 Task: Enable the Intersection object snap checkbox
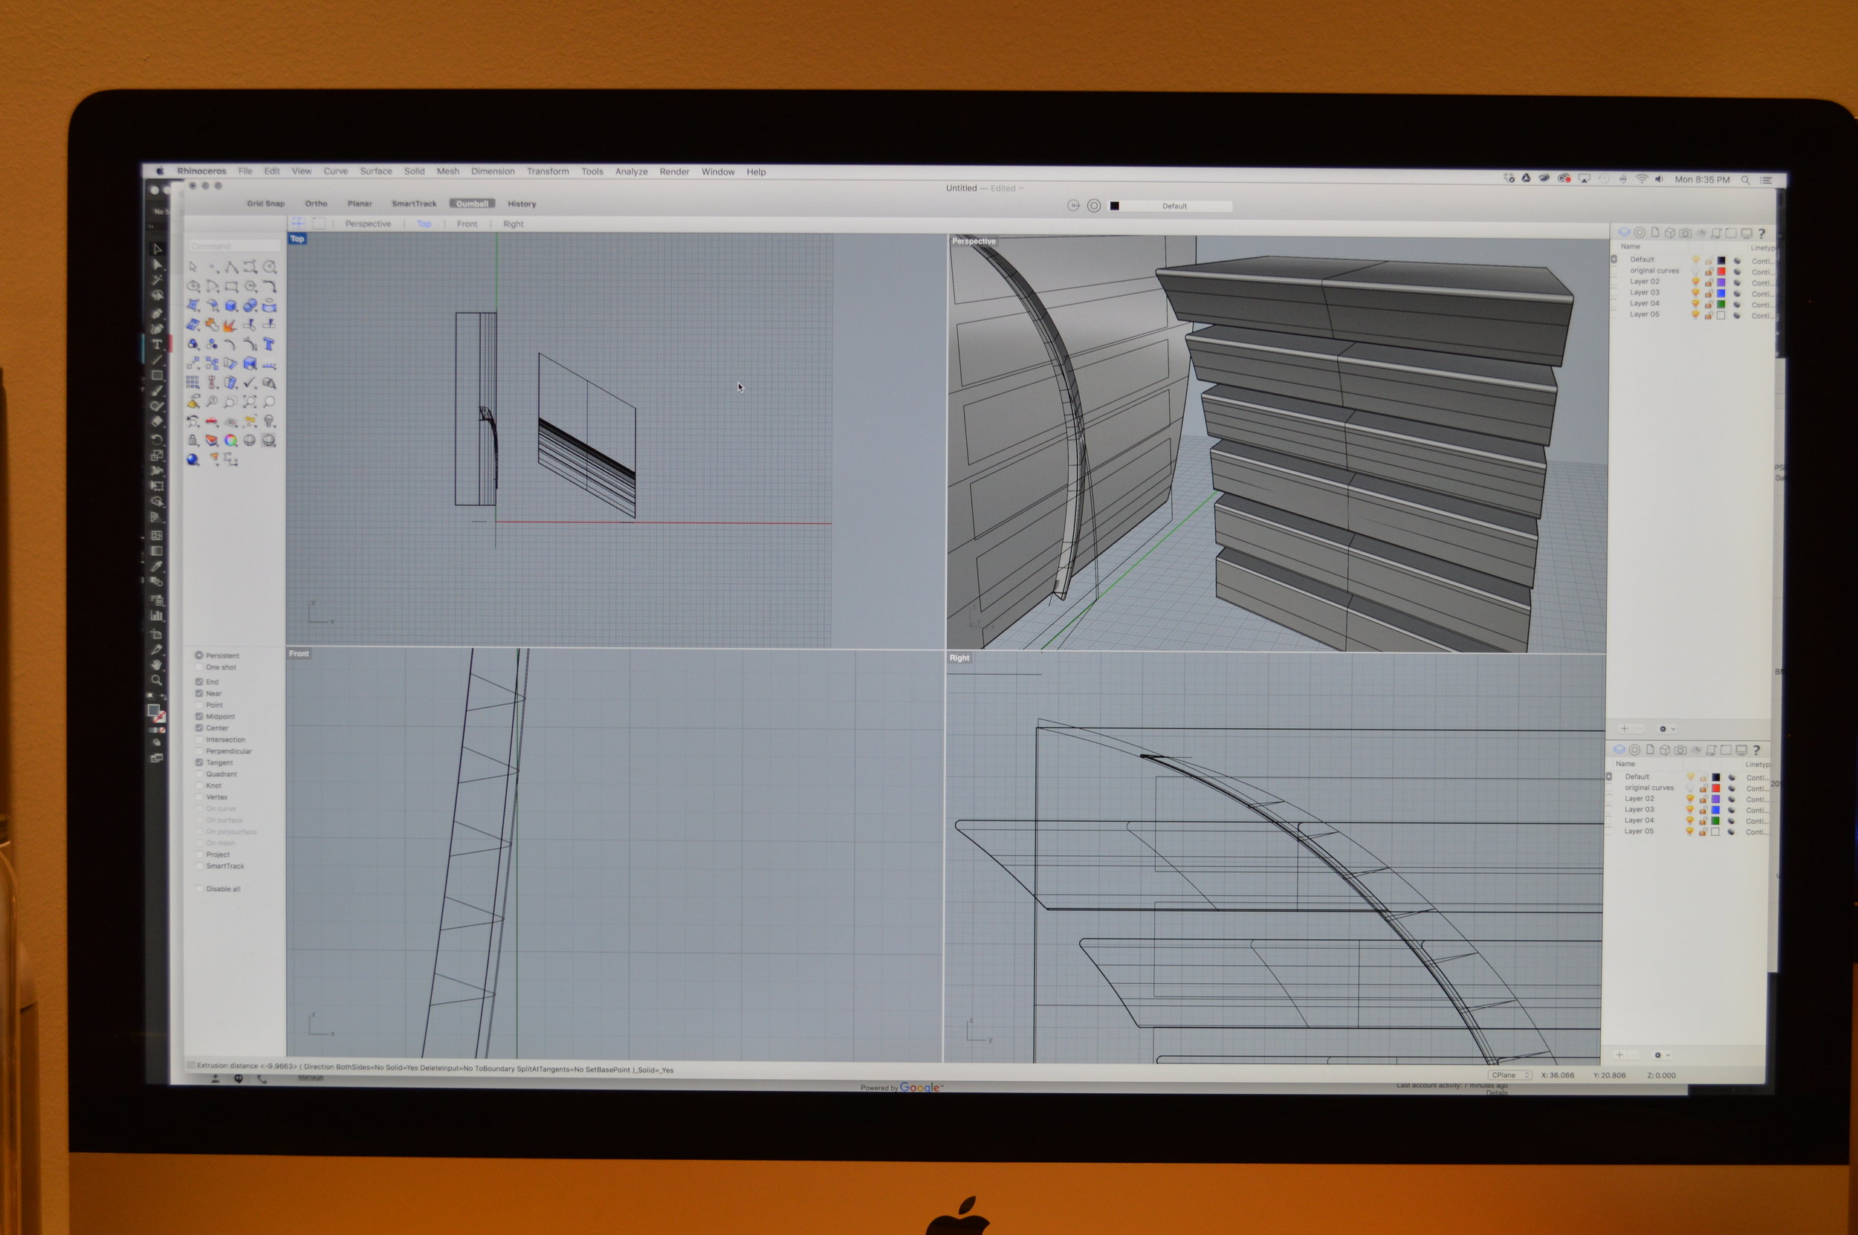pos(199,739)
